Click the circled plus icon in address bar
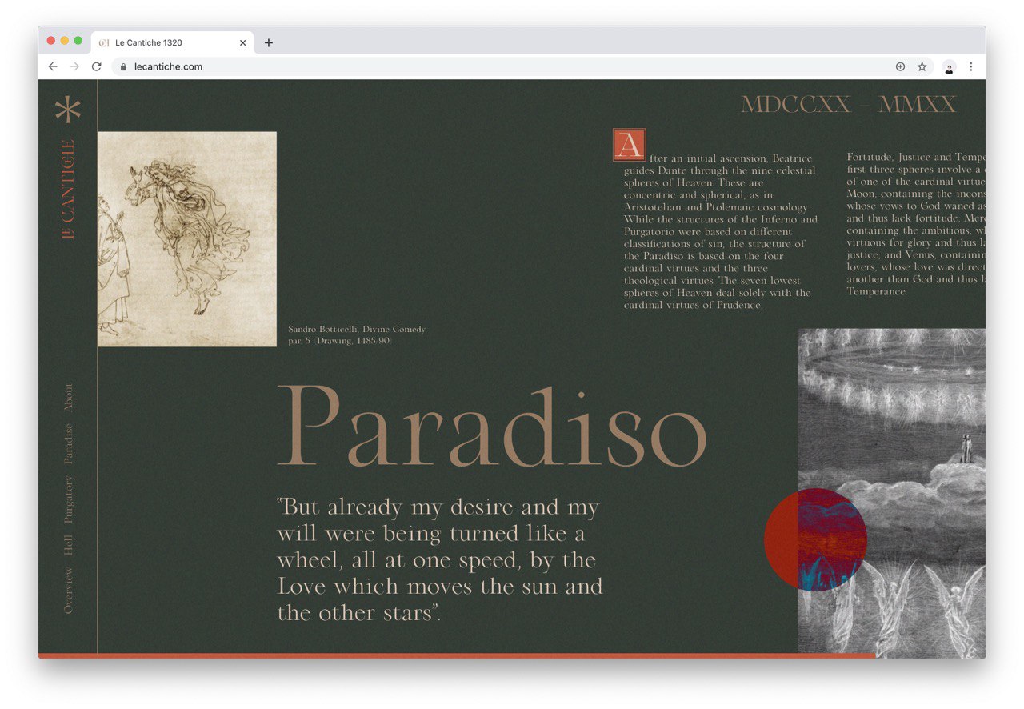Viewport: 1024px width, 709px height. [900, 67]
